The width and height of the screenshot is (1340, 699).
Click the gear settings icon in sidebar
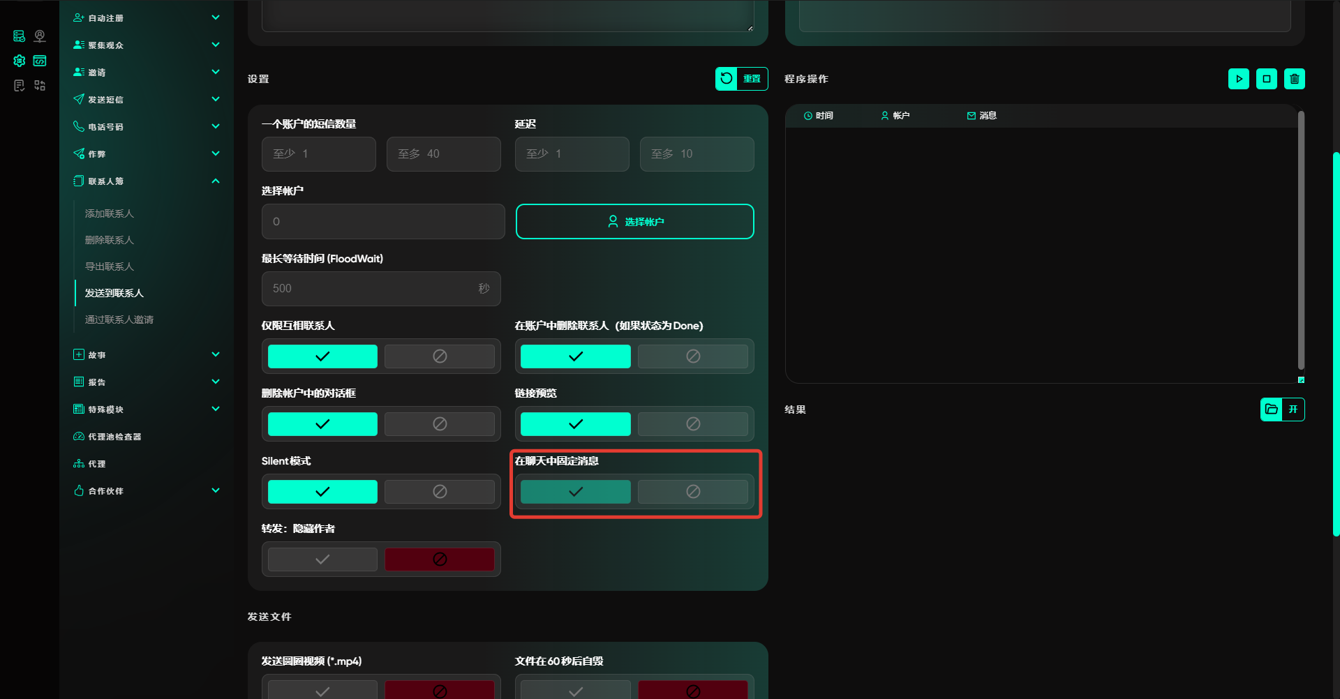(20, 61)
